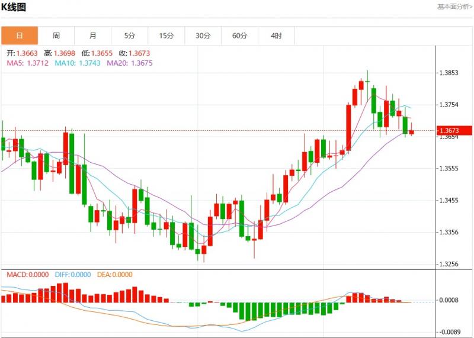Open the 基本面分析 link
Image resolution: width=474 pixels, height=338 pixels.
click(454, 7)
